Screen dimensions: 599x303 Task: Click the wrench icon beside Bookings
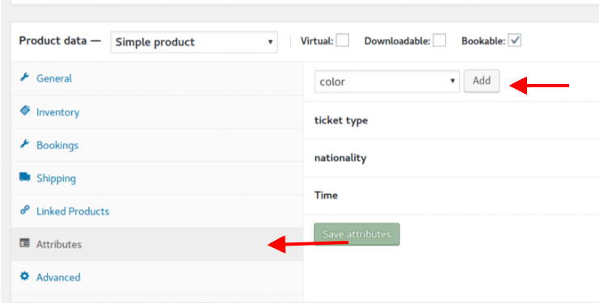pyautogui.click(x=24, y=145)
